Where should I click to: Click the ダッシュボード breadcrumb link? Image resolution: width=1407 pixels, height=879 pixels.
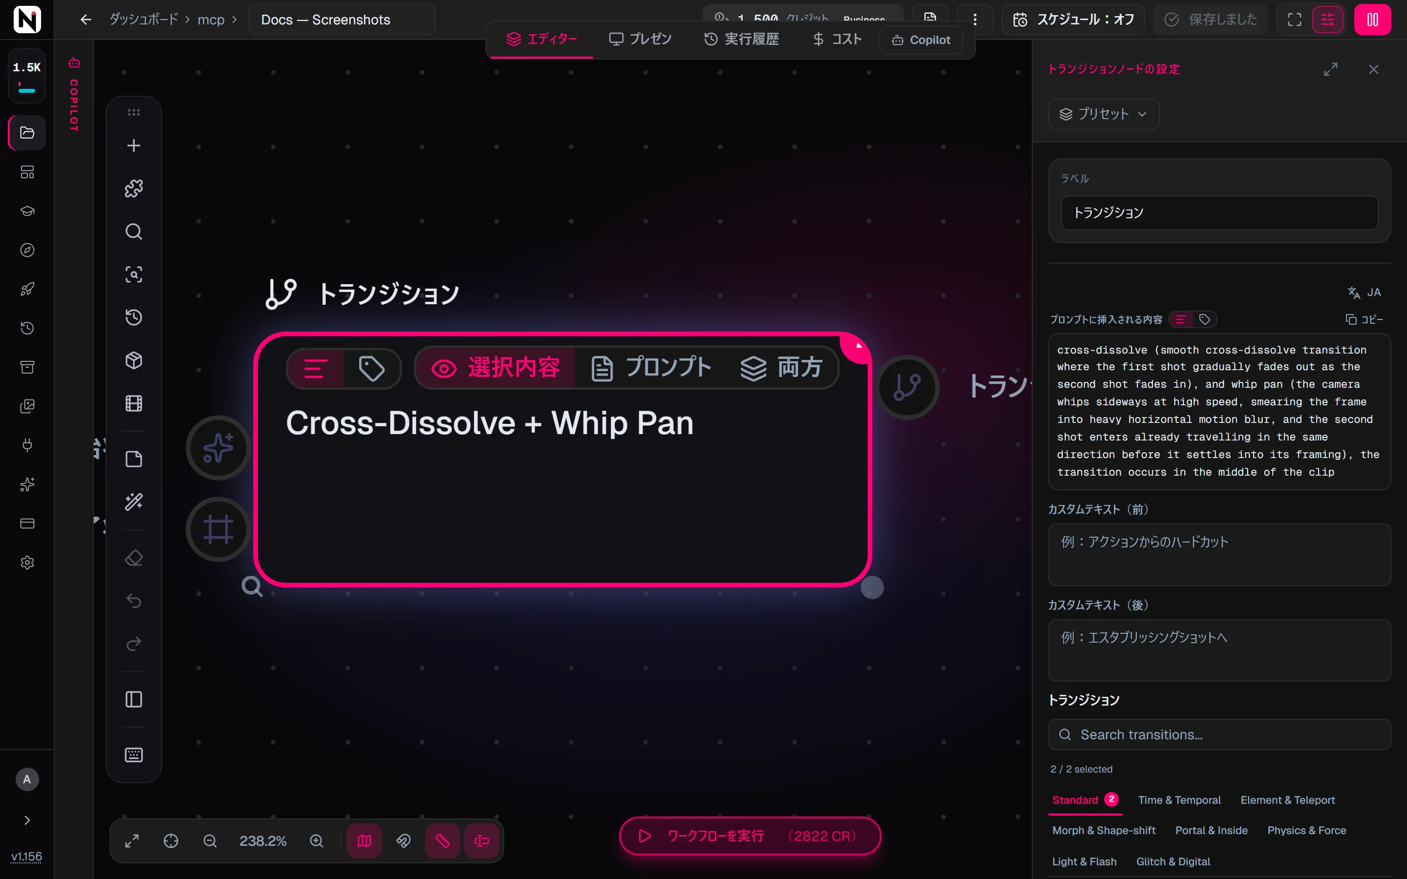point(144,19)
